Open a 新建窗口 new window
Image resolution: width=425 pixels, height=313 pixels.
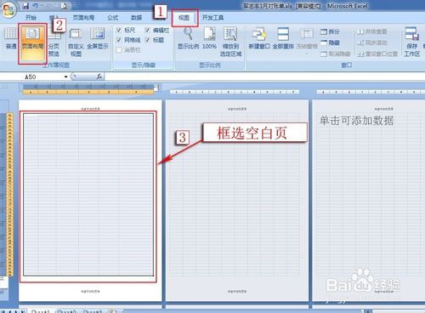point(259,38)
